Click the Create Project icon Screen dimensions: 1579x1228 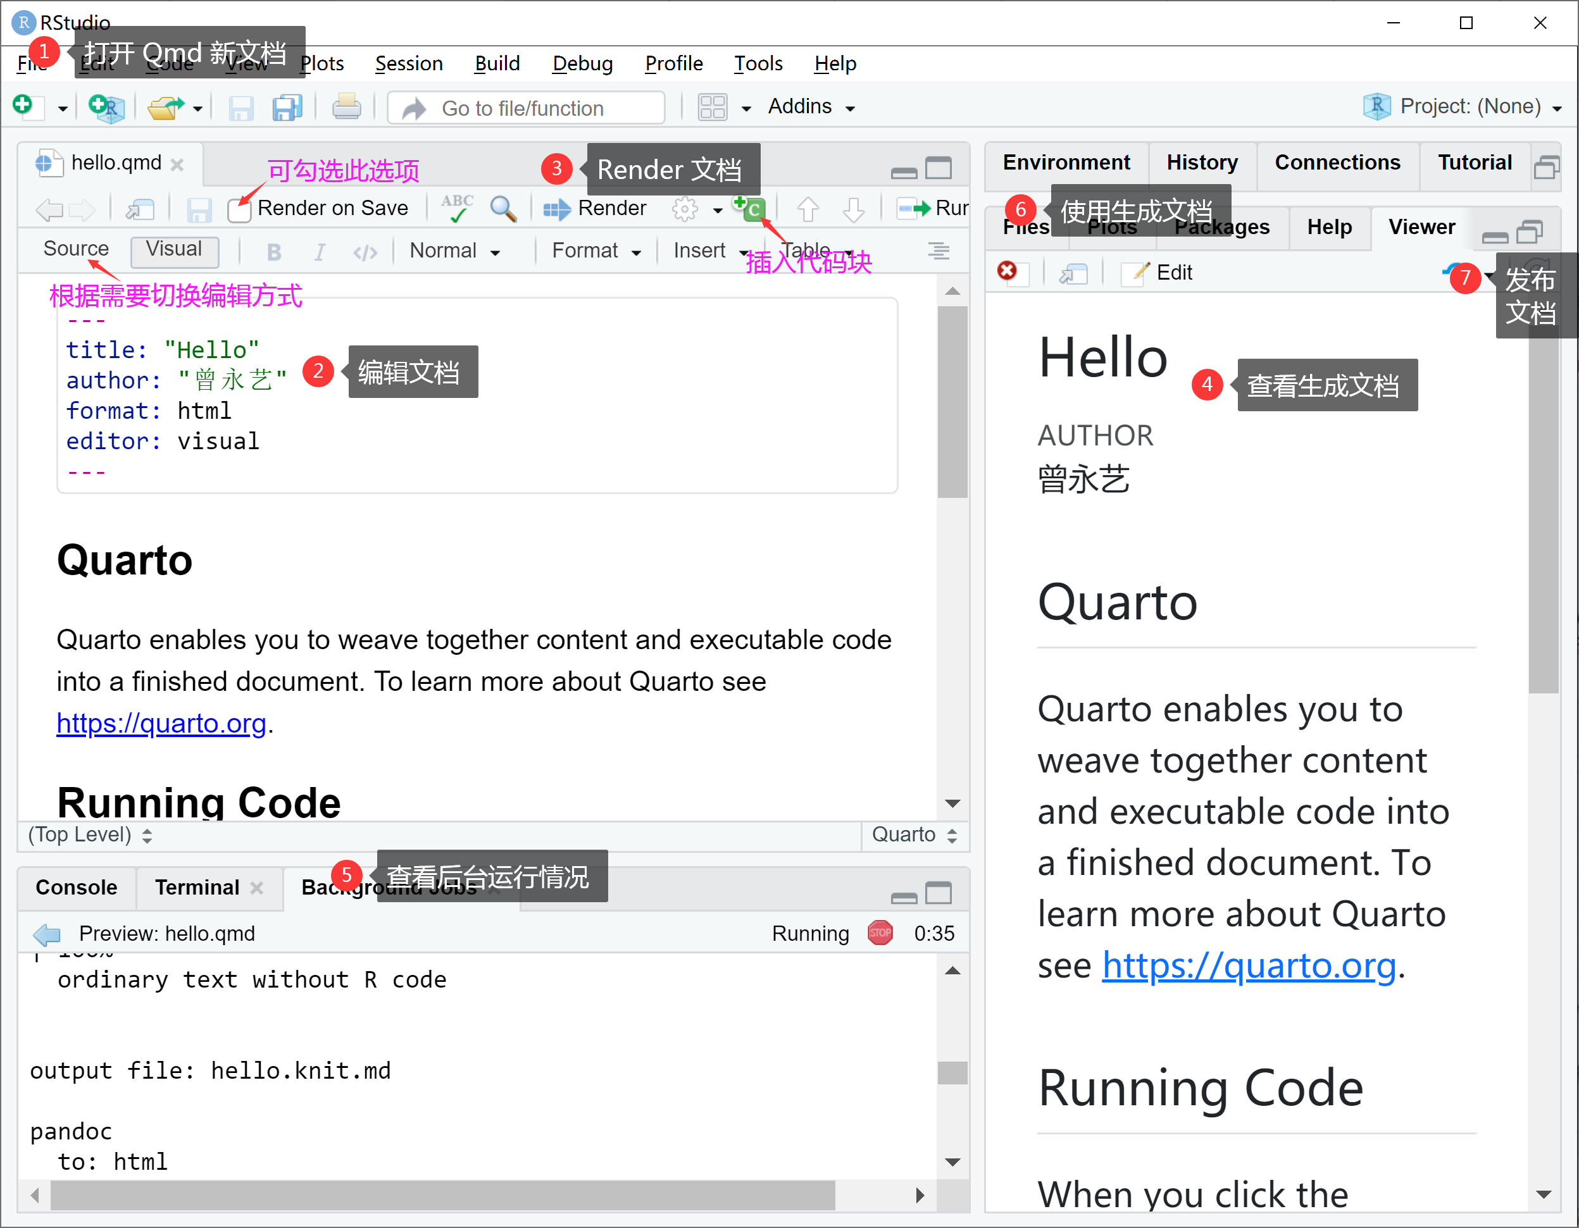pyautogui.click(x=106, y=108)
